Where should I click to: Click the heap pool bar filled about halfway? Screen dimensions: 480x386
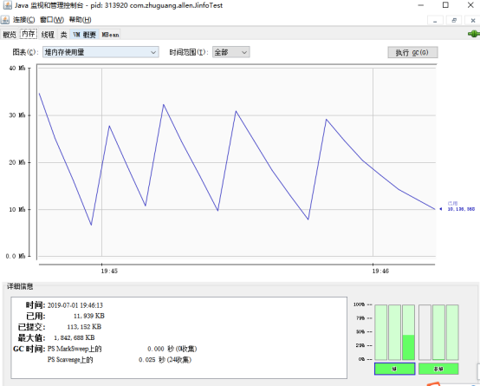pos(408,332)
